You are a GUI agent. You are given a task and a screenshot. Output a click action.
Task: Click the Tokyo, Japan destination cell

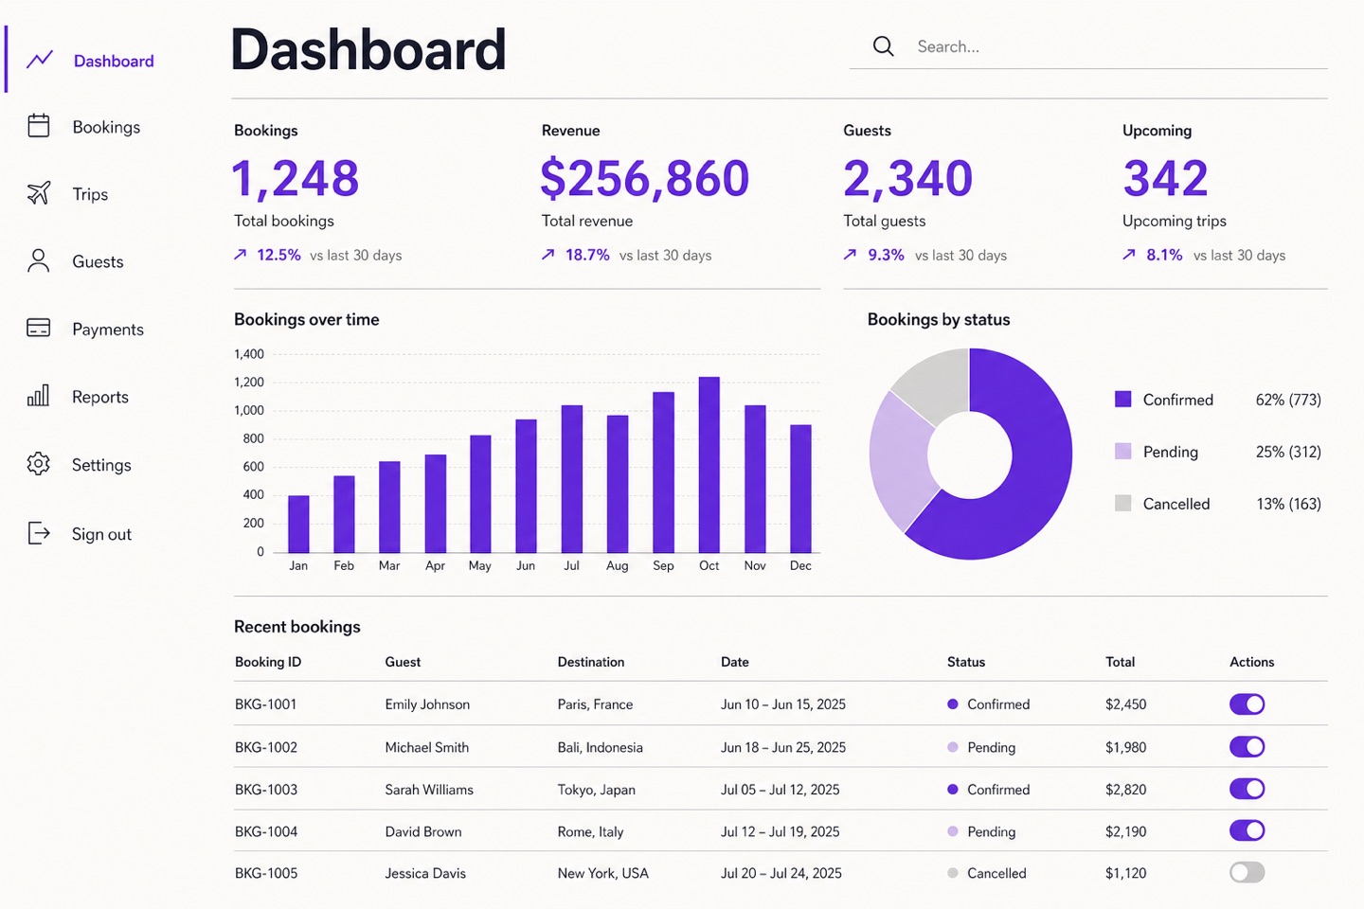pos(597,790)
